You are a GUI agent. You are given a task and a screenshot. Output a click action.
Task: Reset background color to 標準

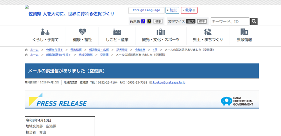pyautogui.click(x=158, y=22)
